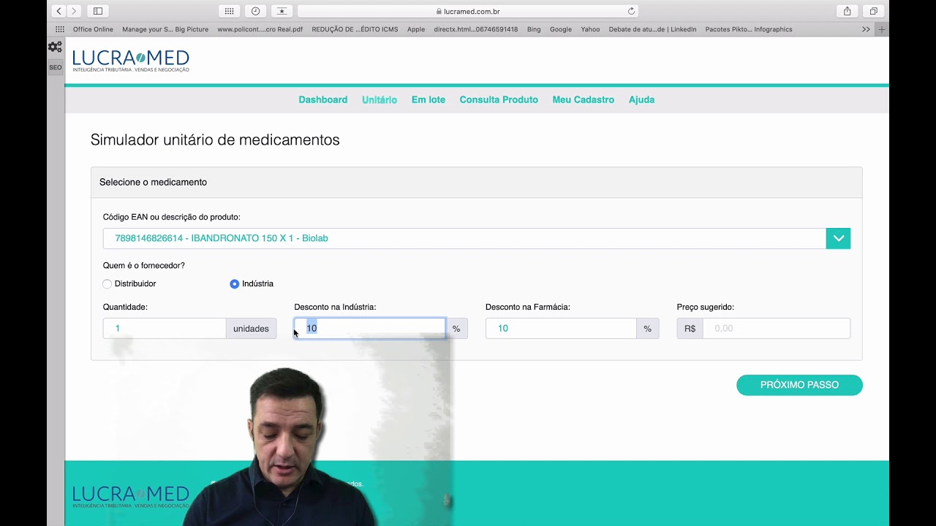Screen dimensions: 936x526
Task: Click the starred favorites toolbar icon
Action: 282,11
